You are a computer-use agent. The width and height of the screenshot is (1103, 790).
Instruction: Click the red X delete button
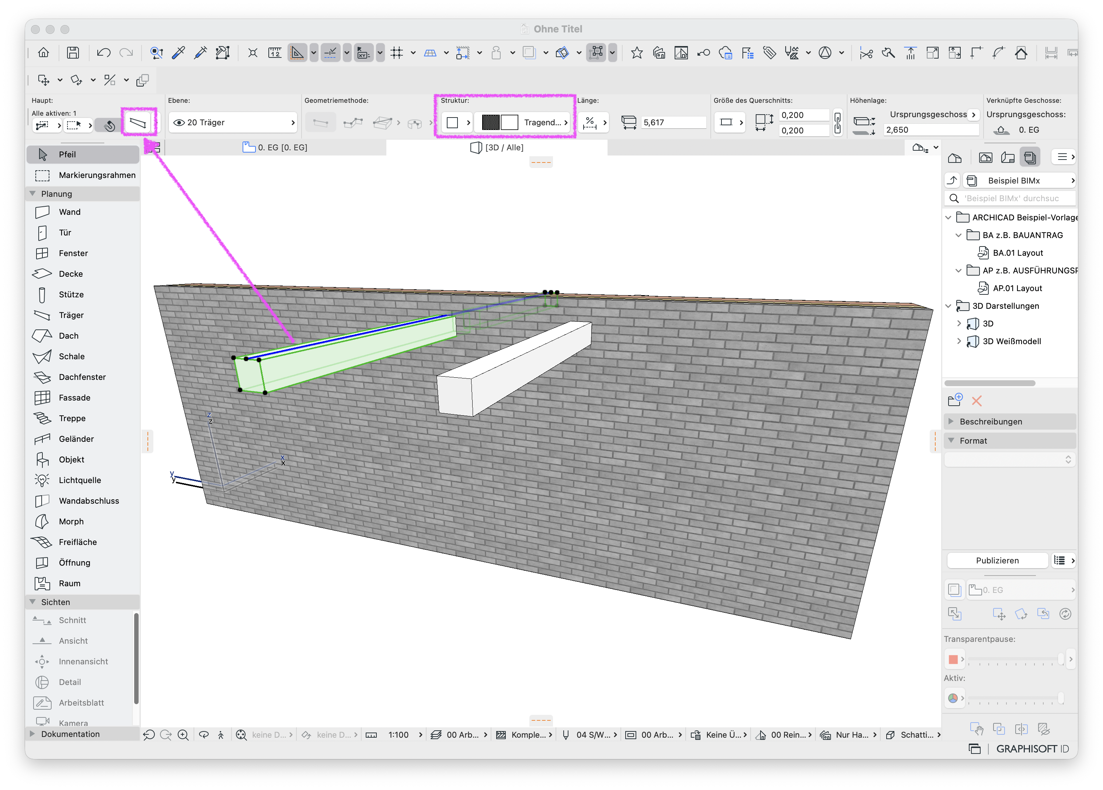977,401
